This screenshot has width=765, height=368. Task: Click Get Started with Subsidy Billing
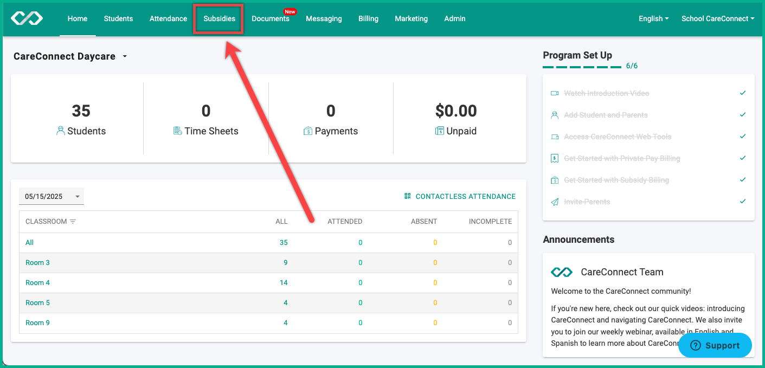(616, 180)
